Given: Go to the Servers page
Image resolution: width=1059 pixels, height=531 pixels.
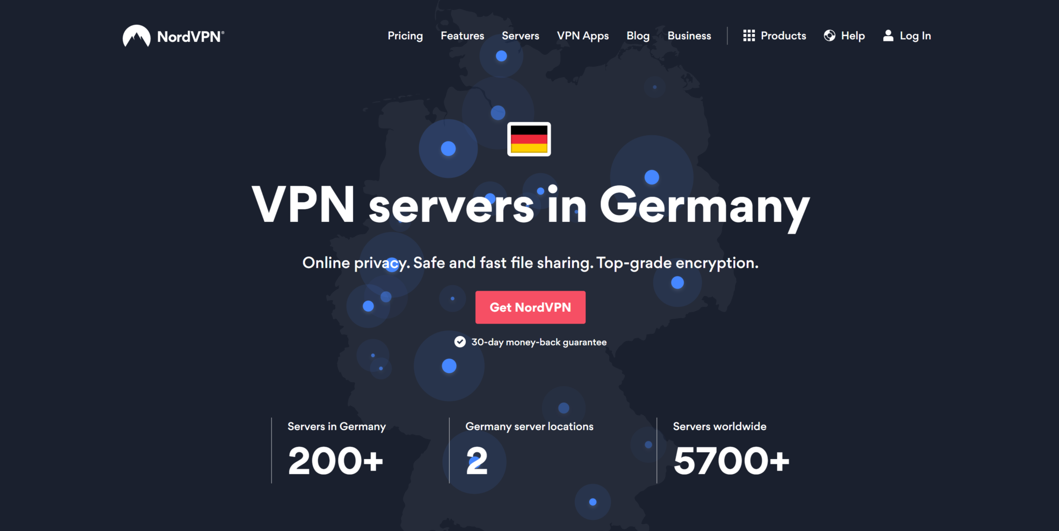Looking at the screenshot, I should 520,36.
